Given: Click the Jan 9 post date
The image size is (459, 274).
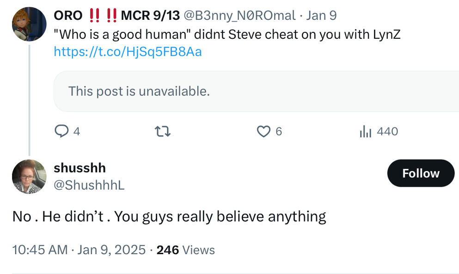Looking at the screenshot, I should coord(321,16).
